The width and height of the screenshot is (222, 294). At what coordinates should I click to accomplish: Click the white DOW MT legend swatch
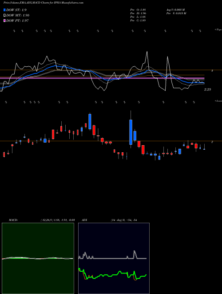4,15
